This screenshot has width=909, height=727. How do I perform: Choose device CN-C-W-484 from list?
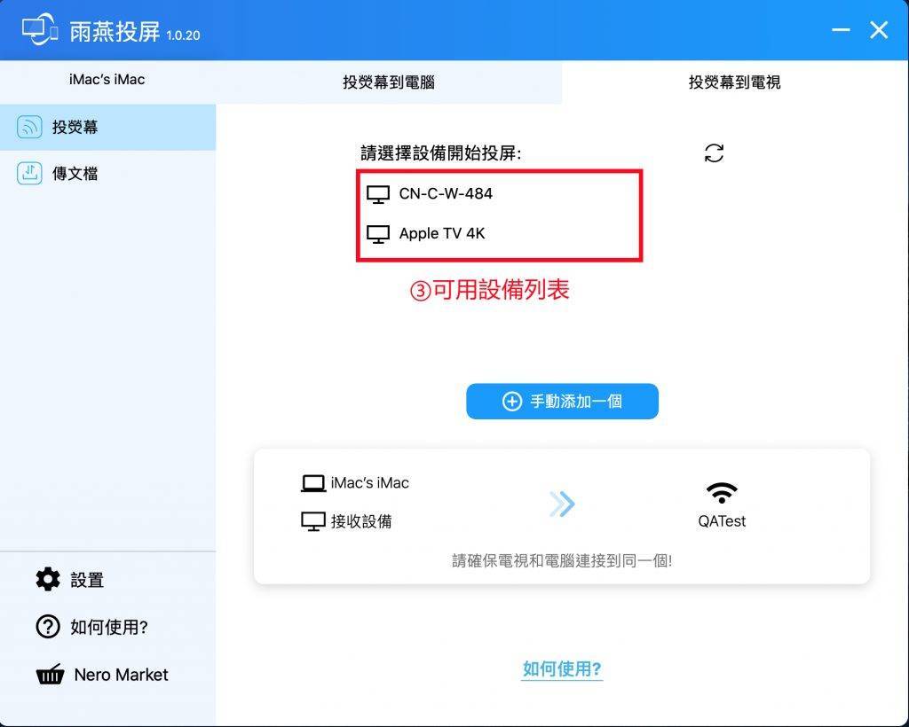coord(499,194)
